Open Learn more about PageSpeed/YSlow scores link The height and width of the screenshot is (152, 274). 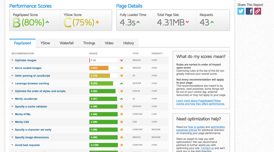click(x=200, y=102)
